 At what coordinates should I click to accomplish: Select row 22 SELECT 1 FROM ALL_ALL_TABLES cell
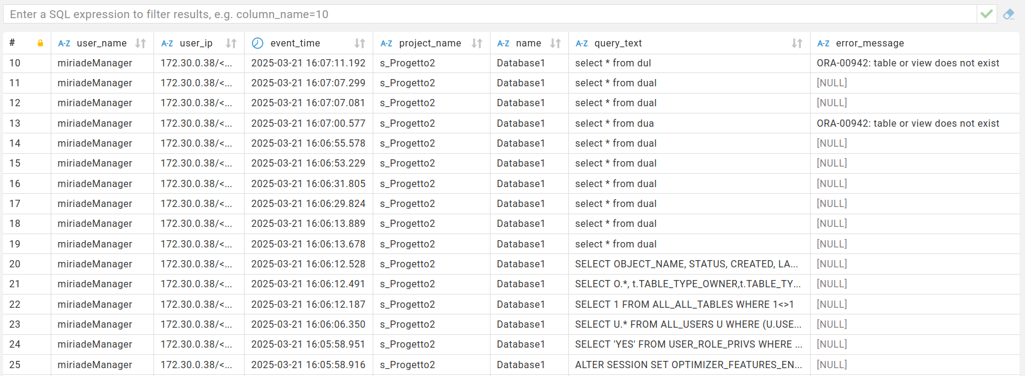tap(684, 305)
